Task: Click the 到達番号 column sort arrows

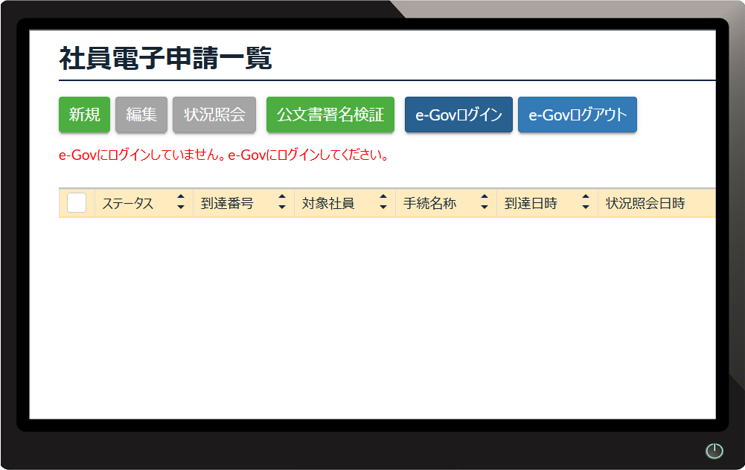Action: click(282, 202)
